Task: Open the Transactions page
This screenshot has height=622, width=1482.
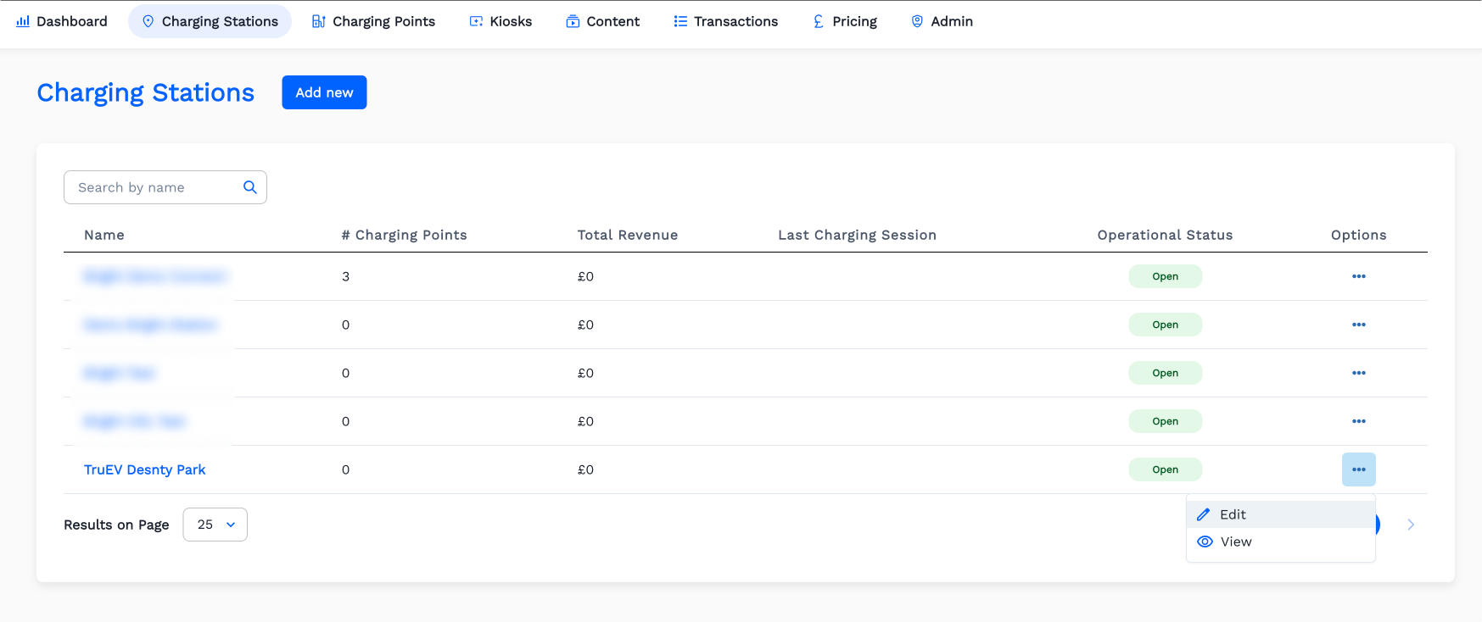Action: coord(725,21)
